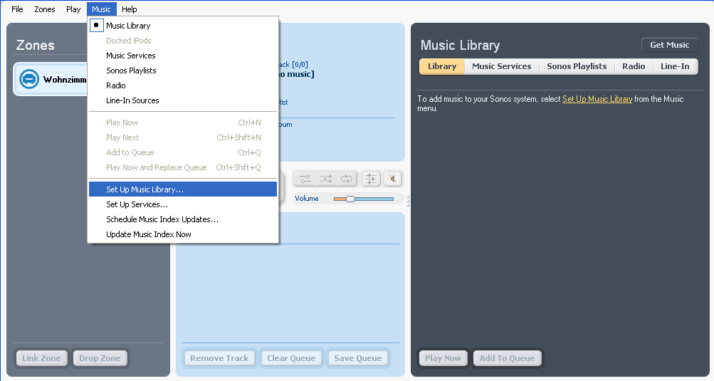Screen dimensions: 714x381
Task: Click the Get Music button
Action: coord(669,45)
